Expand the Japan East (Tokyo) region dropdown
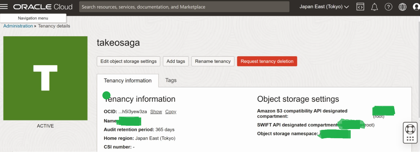The width and height of the screenshot is (420, 152). point(324,7)
